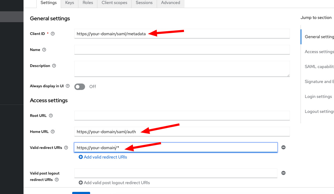The height and width of the screenshot is (194, 334).
Task: Remove the https://your-domain/* redirect URI entry
Action: click(x=283, y=147)
